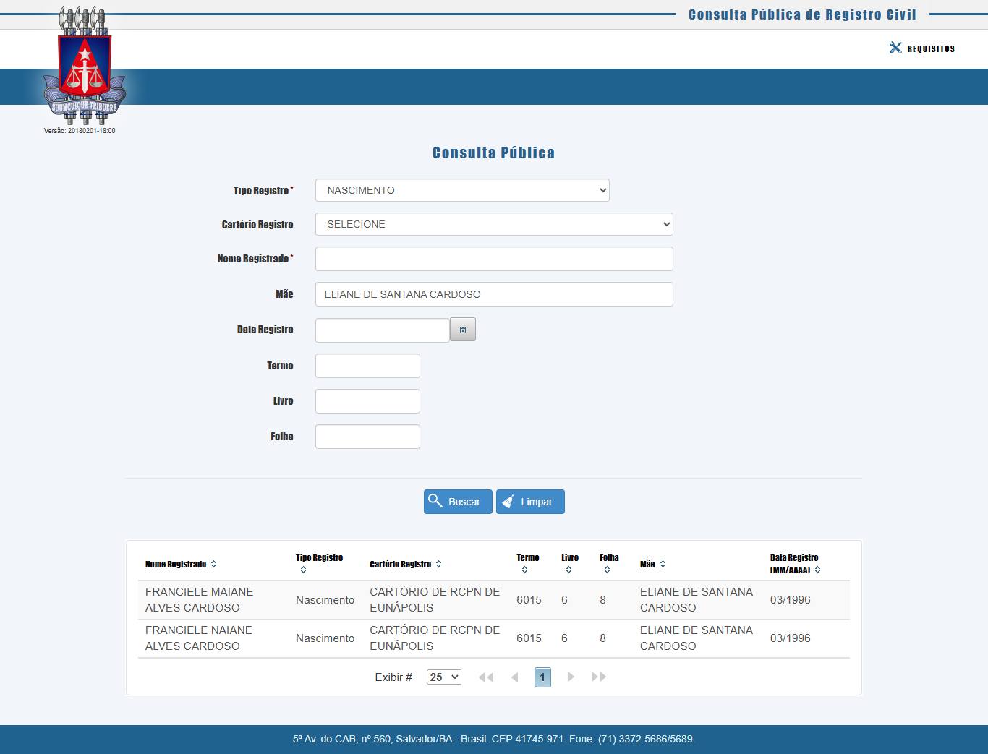The height and width of the screenshot is (754, 988).
Task: Go to previous results page
Action: [514, 677]
